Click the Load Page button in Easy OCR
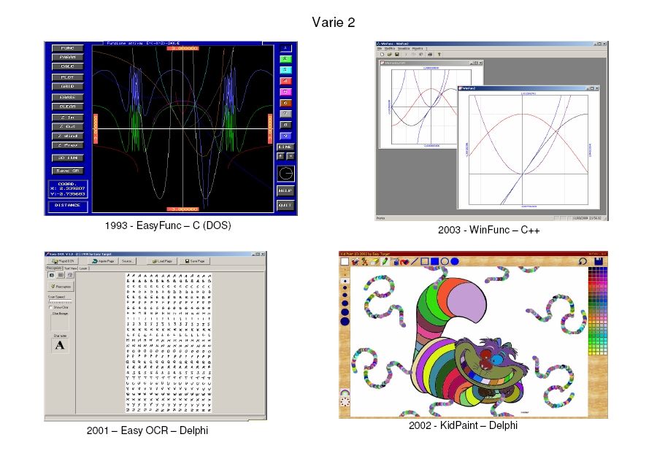 pos(162,261)
